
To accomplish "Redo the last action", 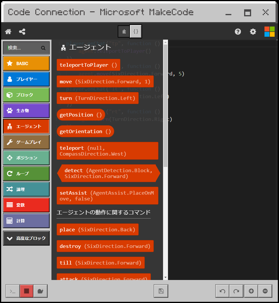I will click(x=236, y=291).
